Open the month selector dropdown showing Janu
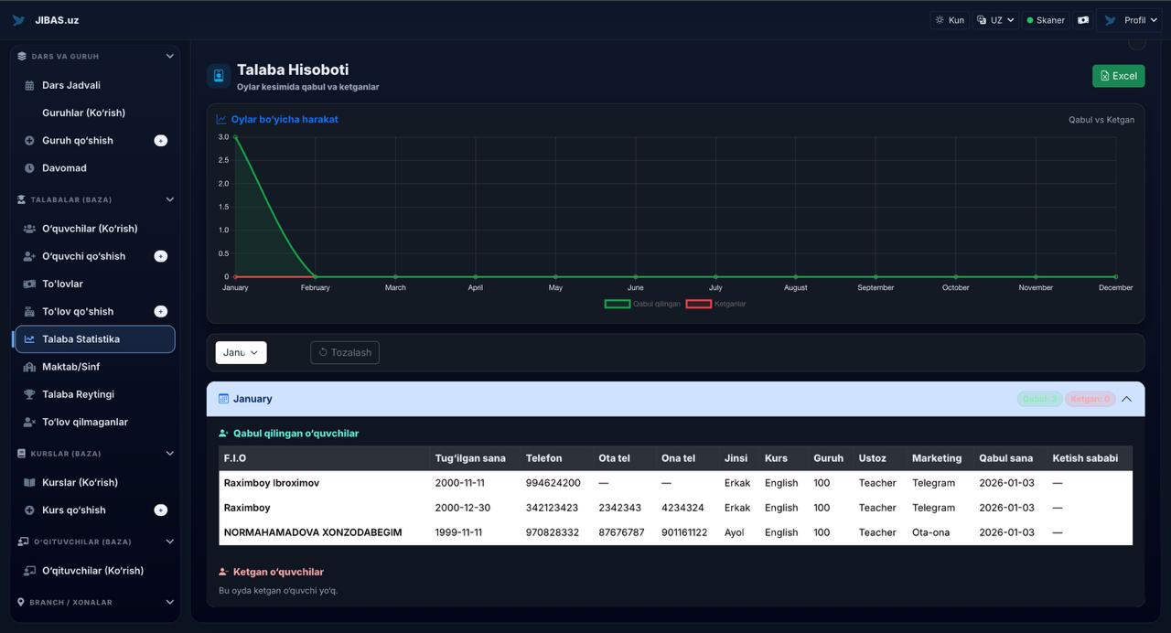This screenshot has width=1171, height=633. point(241,352)
